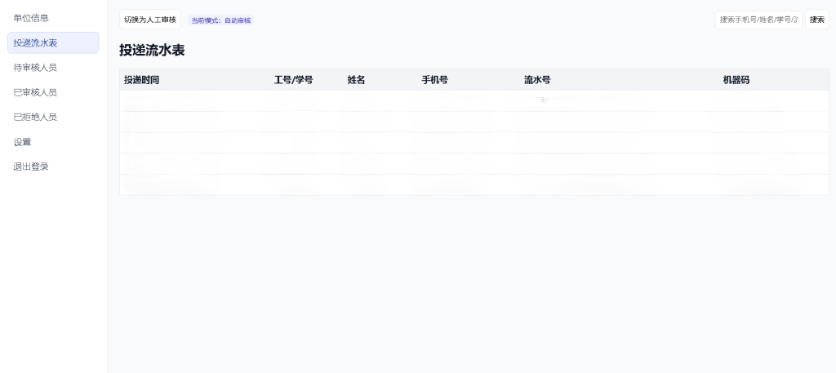The width and height of the screenshot is (836, 373).
Task: Click the 手机号 column header
Action: coord(434,80)
